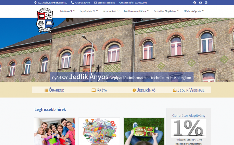Viewport: 234px width, 145px height.
Task: Open the news thumbnail with green lunchbox
Action: point(144,131)
